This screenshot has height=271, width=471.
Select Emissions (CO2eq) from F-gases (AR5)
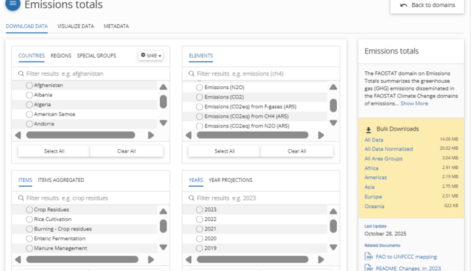(199, 106)
